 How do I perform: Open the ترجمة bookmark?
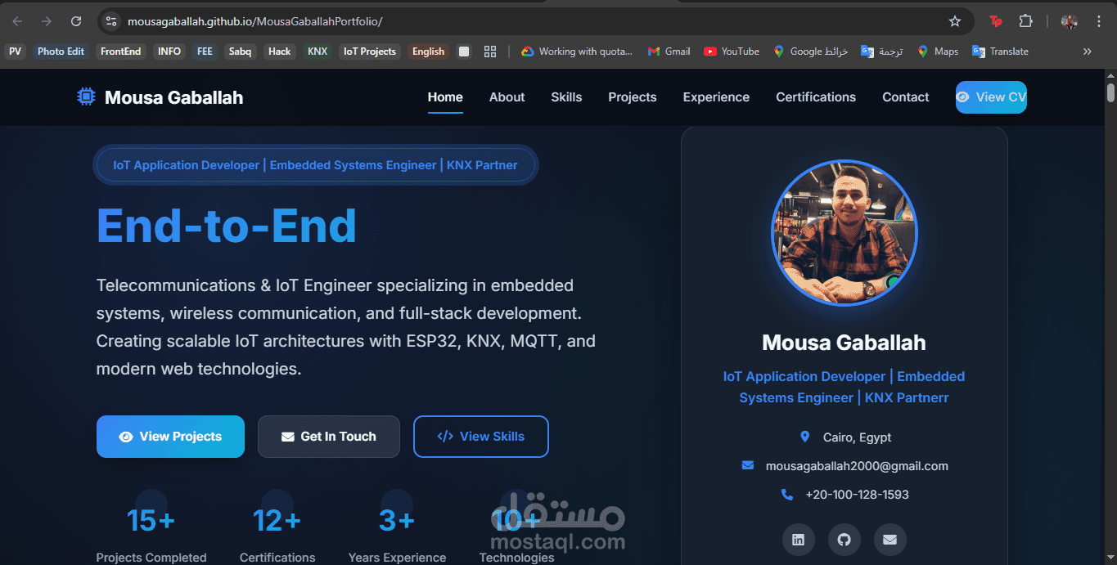tap(881, 52)
